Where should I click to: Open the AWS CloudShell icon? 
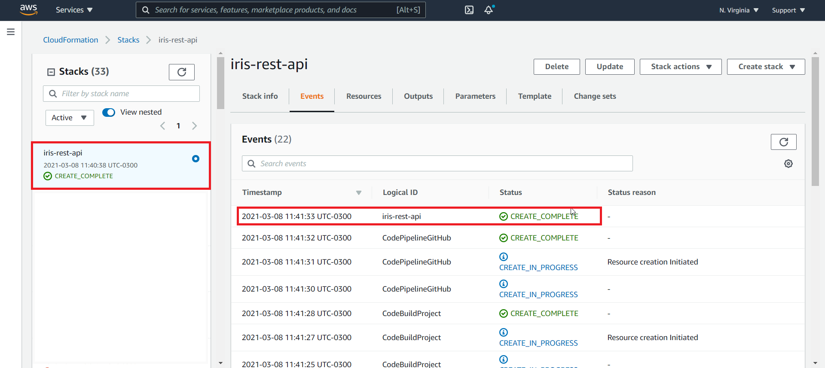pyautogui.click(x=469, y=10)
